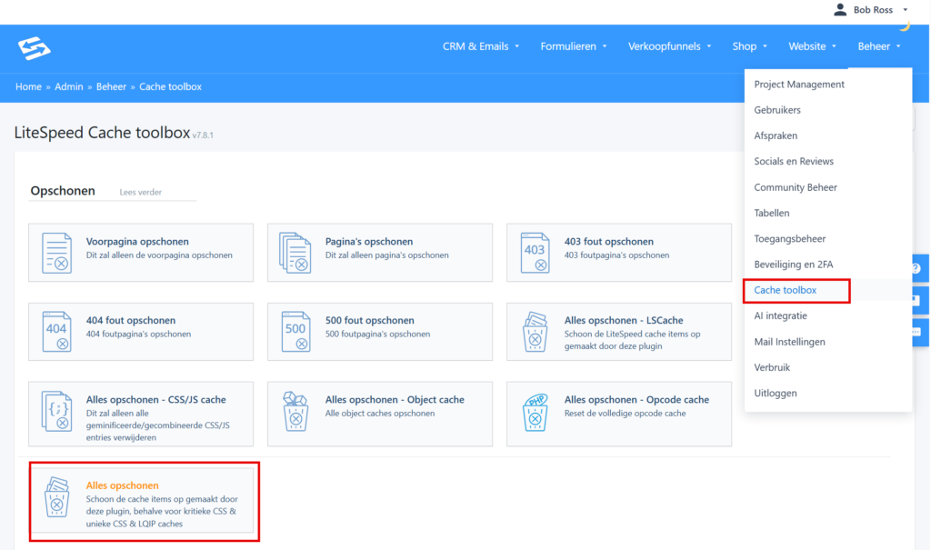This screenshot has height=550, width=931.
Task: Click Pagina's opschonen title
Action: [369, 241]
